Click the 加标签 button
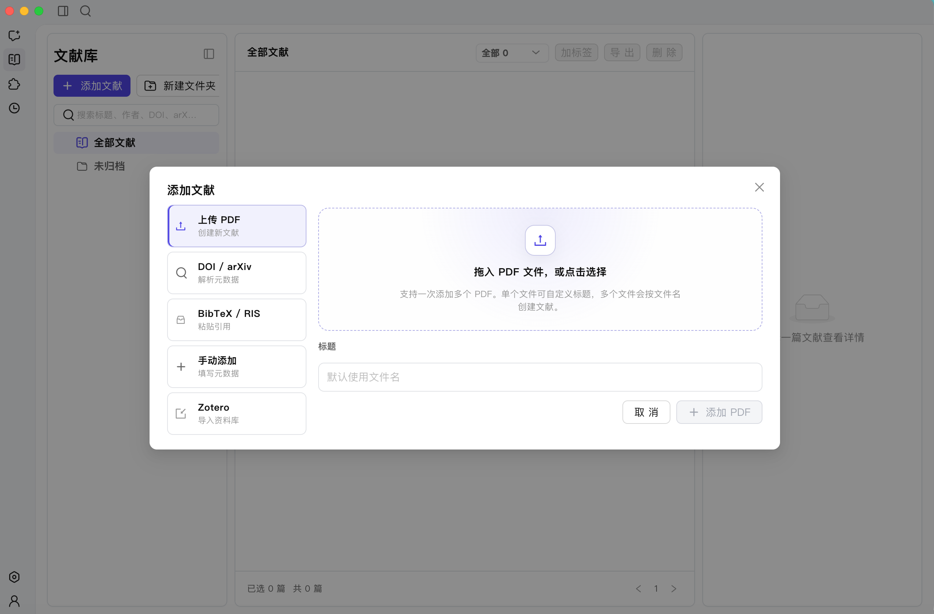 [x=576, y=53]
